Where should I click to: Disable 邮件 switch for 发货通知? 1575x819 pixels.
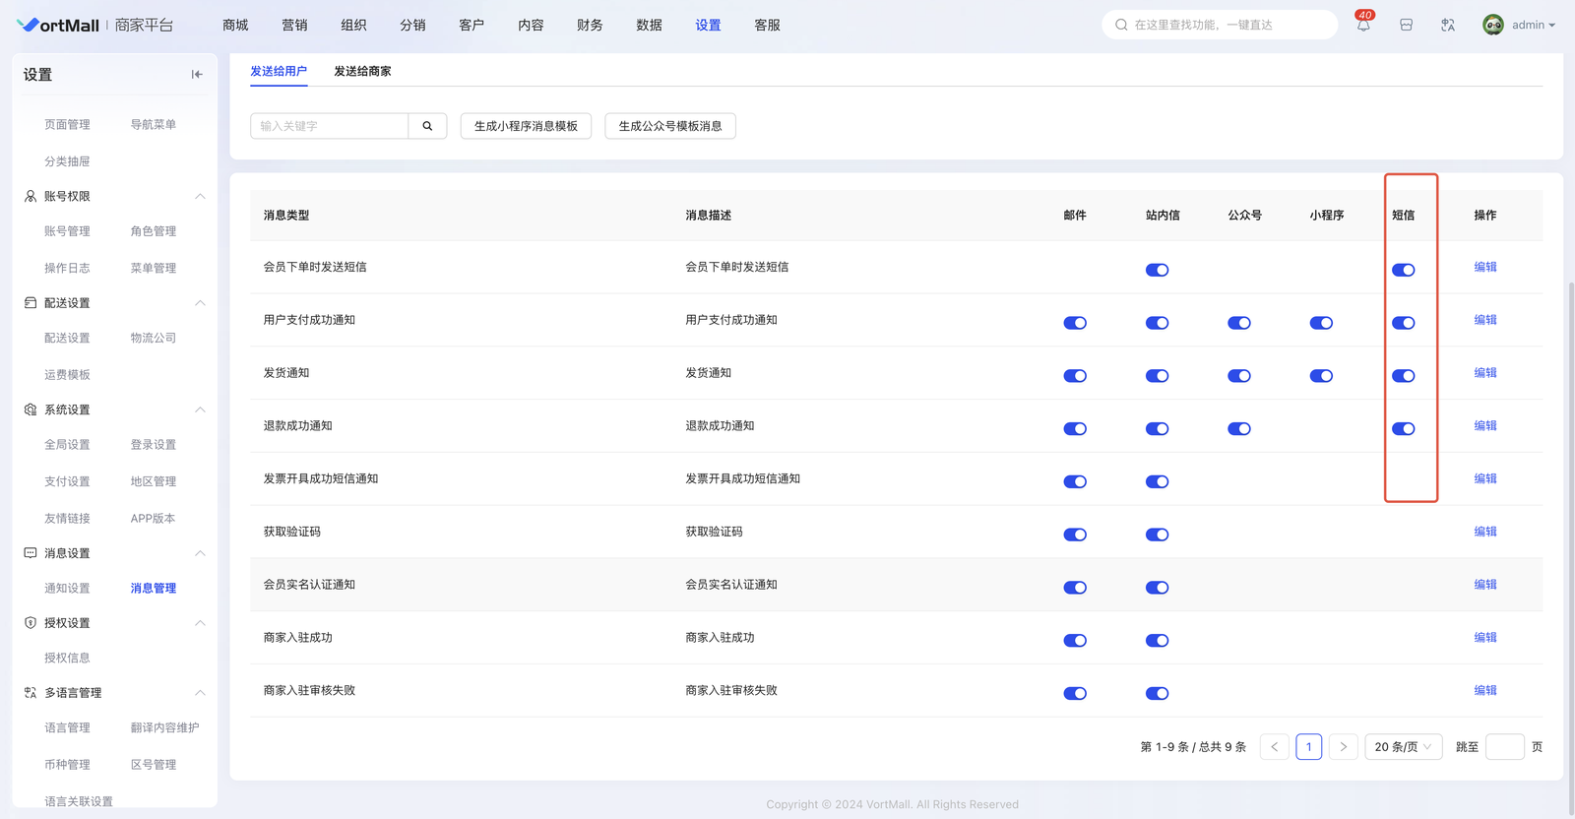(1075, 376)
